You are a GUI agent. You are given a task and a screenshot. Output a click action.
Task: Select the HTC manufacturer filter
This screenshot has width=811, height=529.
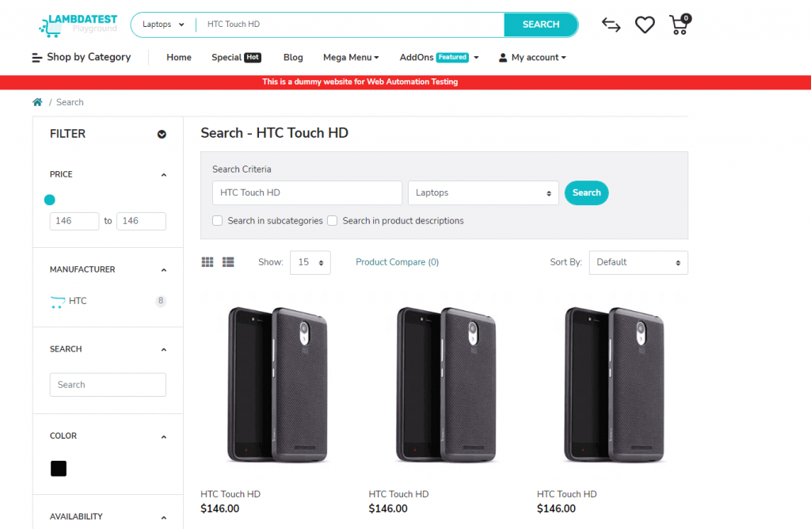click(78, 301)
